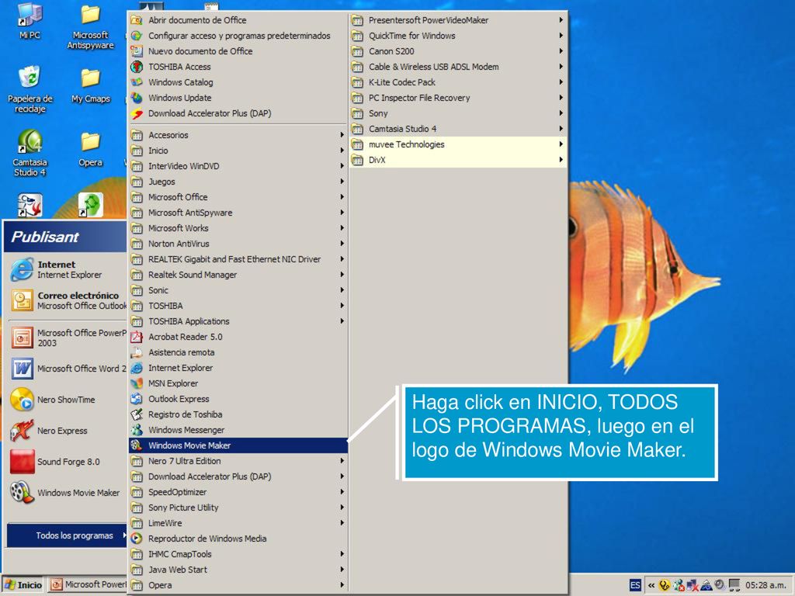Click Sound Forge 8.0 red icon
Image resolution: width=795 pixels, height=596 pixels.
click(22, 462)
